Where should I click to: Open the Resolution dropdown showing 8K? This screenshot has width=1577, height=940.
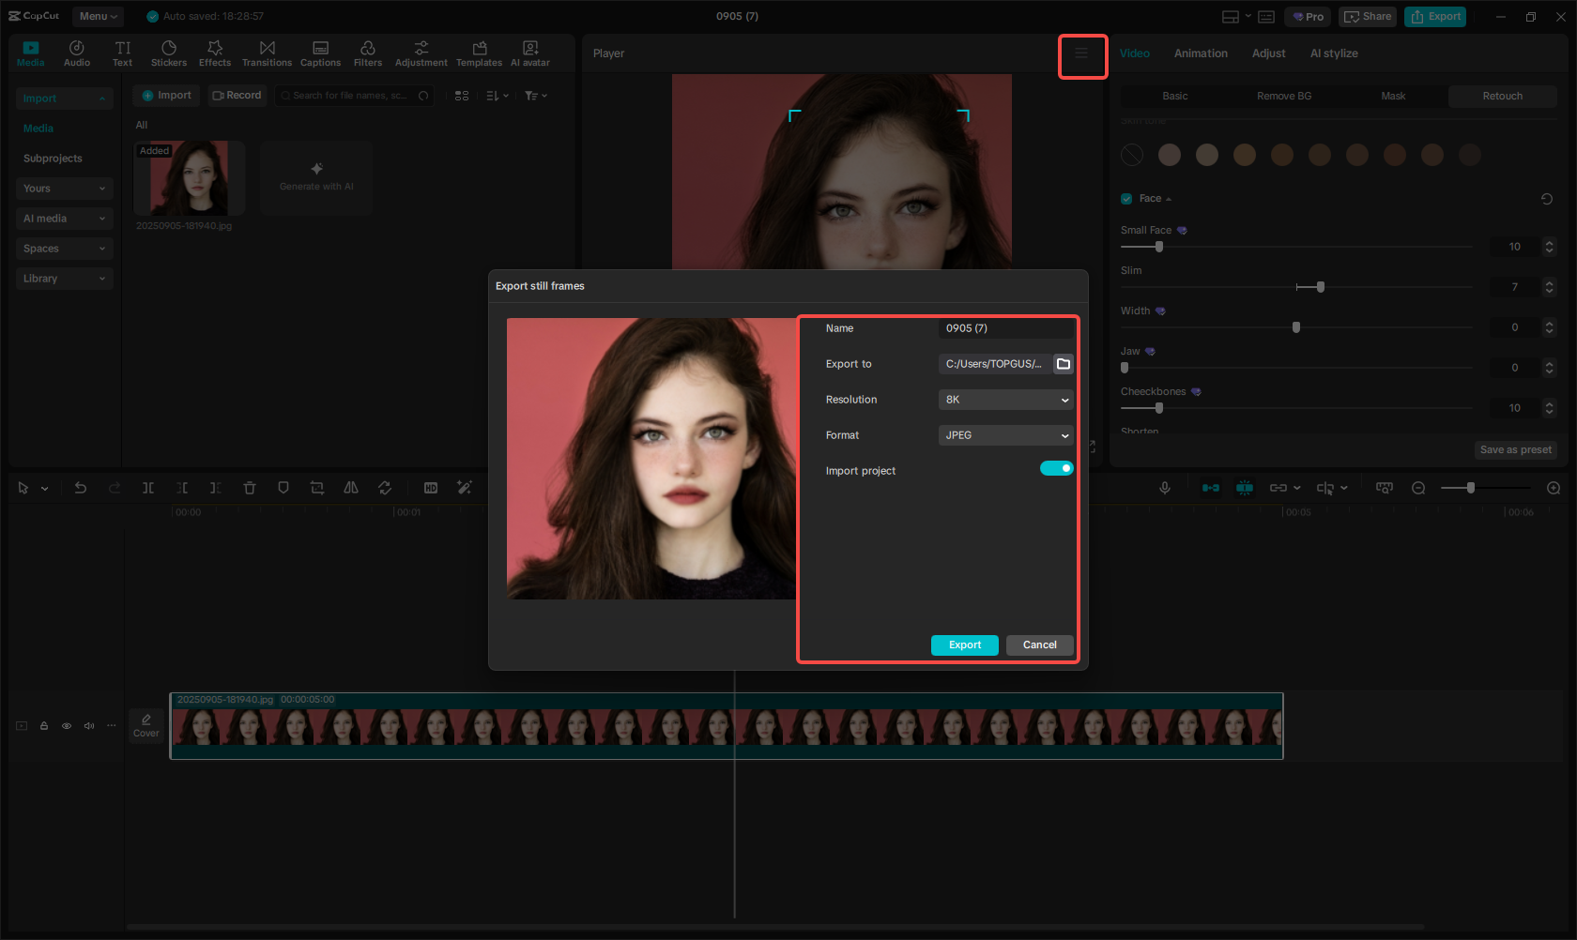click(1005, 400)
